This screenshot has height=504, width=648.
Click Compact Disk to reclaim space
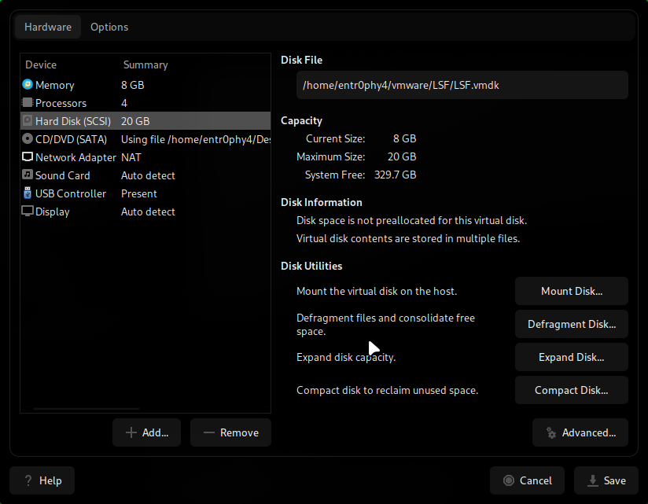pyautogui.click(x=571, y=390)
